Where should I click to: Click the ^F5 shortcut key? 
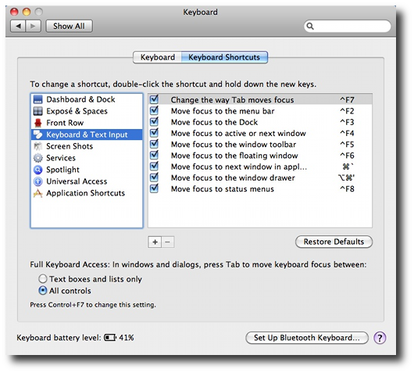(x=347, y=145)
